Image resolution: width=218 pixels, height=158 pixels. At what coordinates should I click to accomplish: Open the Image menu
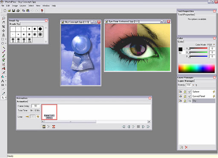point(15,6)
